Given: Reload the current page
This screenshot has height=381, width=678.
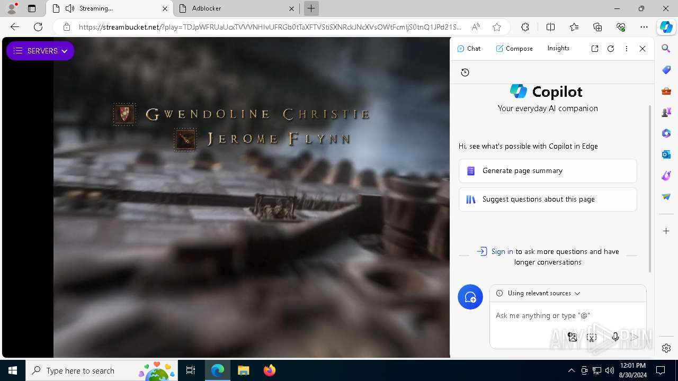Looking at the screenshot, I should pyautogui.click(x=38, y=27).
